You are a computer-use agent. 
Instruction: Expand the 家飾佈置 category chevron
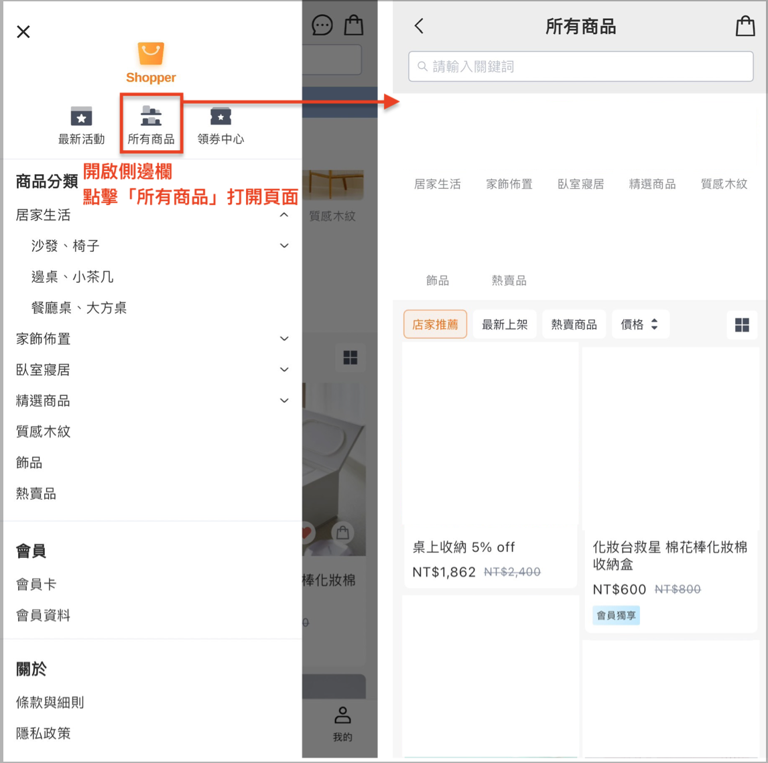(x=284, y=339)
